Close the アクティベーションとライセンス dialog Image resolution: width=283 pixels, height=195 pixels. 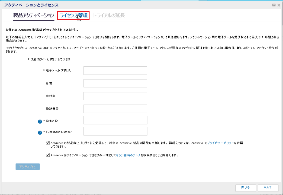point(279,5)
